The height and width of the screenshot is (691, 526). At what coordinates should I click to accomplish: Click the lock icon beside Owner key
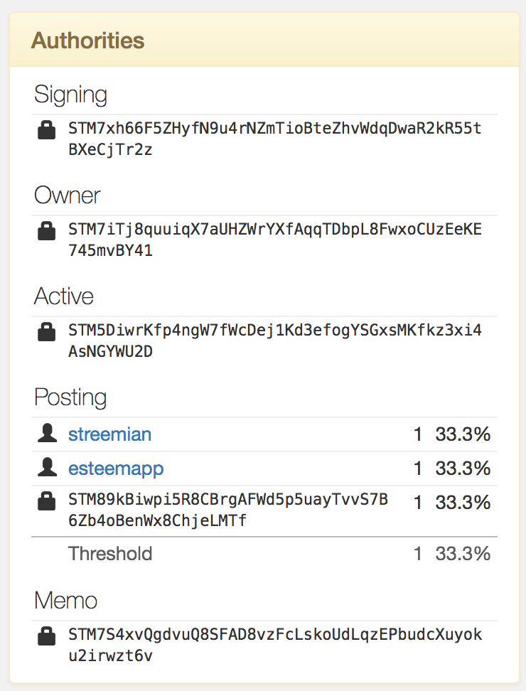(x=47, y=232)
